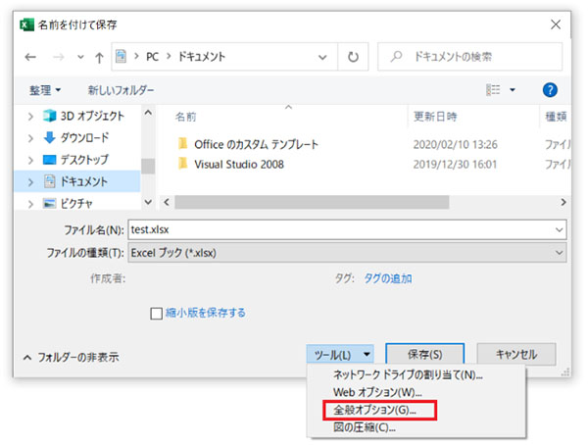Expand the ピクチャ tree node
The width and height of the screenshot is (588, 445).
click(30, 204)
